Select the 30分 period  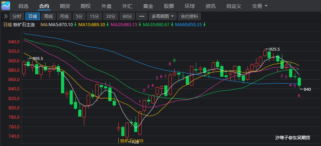point(111,16)
